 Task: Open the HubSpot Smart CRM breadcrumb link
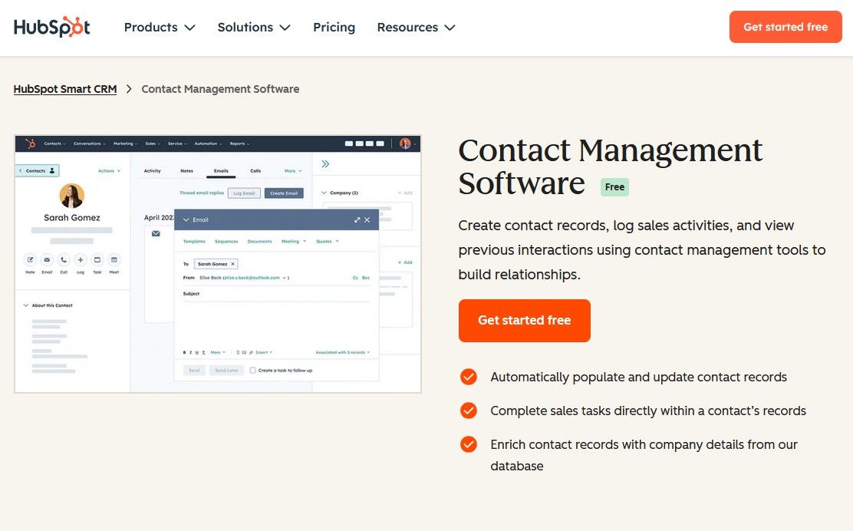[65, 89]
